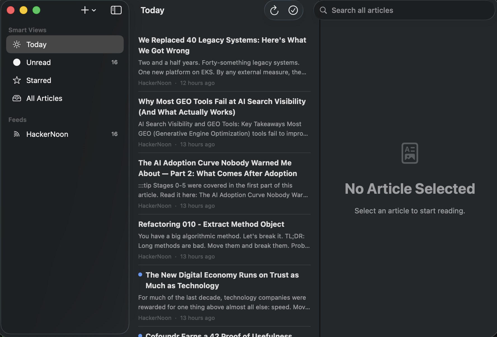Screen dimensions: 497x337
Task: Focus the Search all articles field
Action: [404, 10]
